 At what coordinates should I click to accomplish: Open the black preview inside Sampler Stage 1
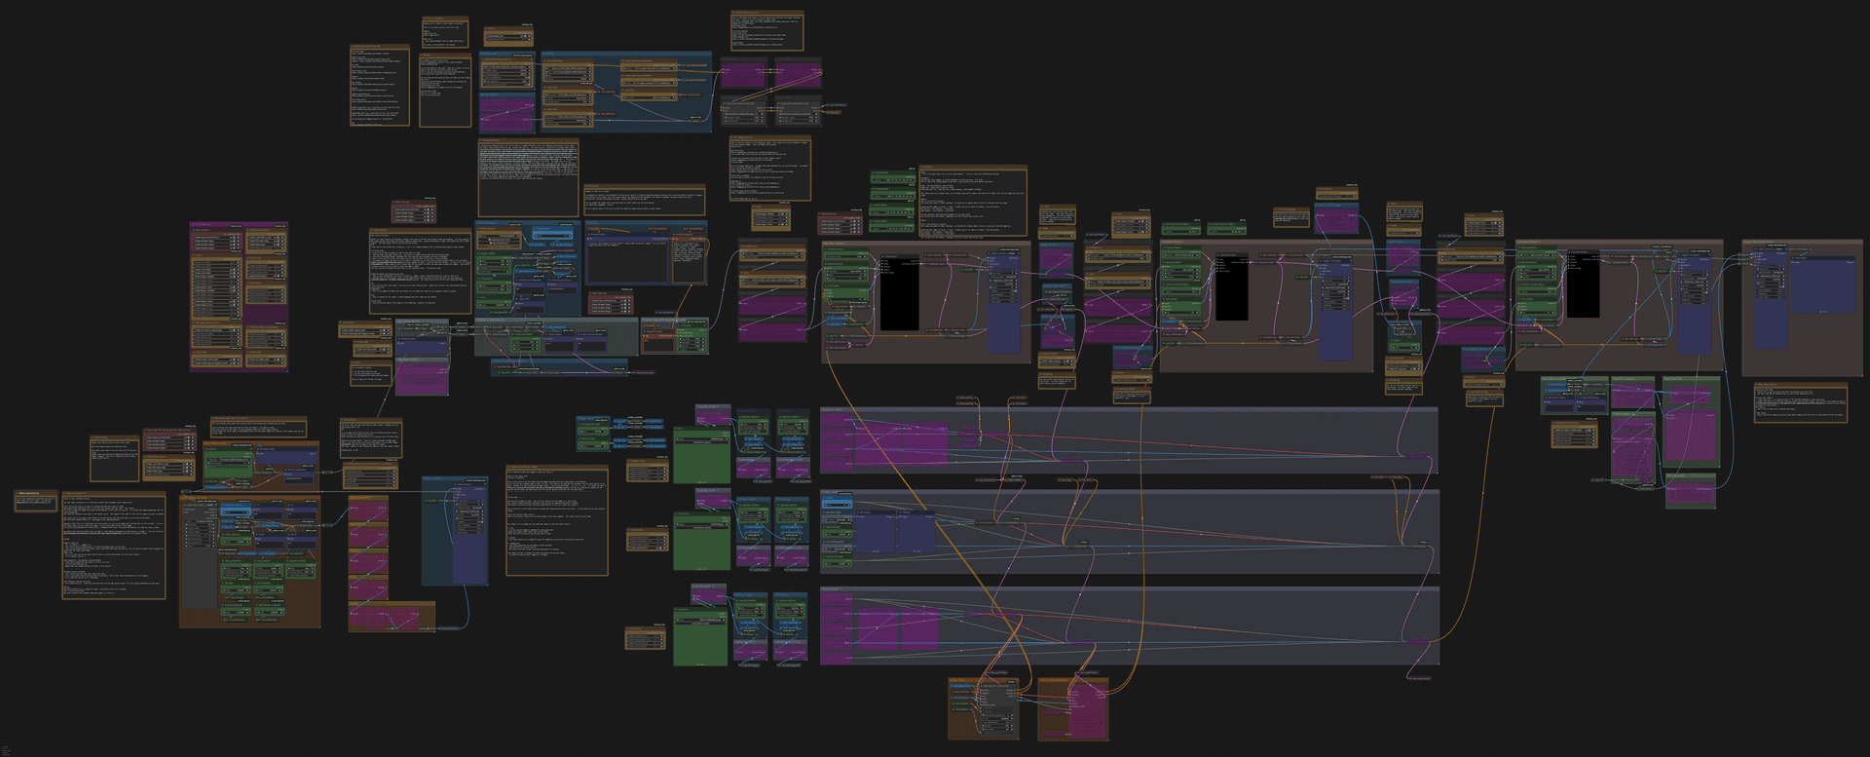pos(900,293)
